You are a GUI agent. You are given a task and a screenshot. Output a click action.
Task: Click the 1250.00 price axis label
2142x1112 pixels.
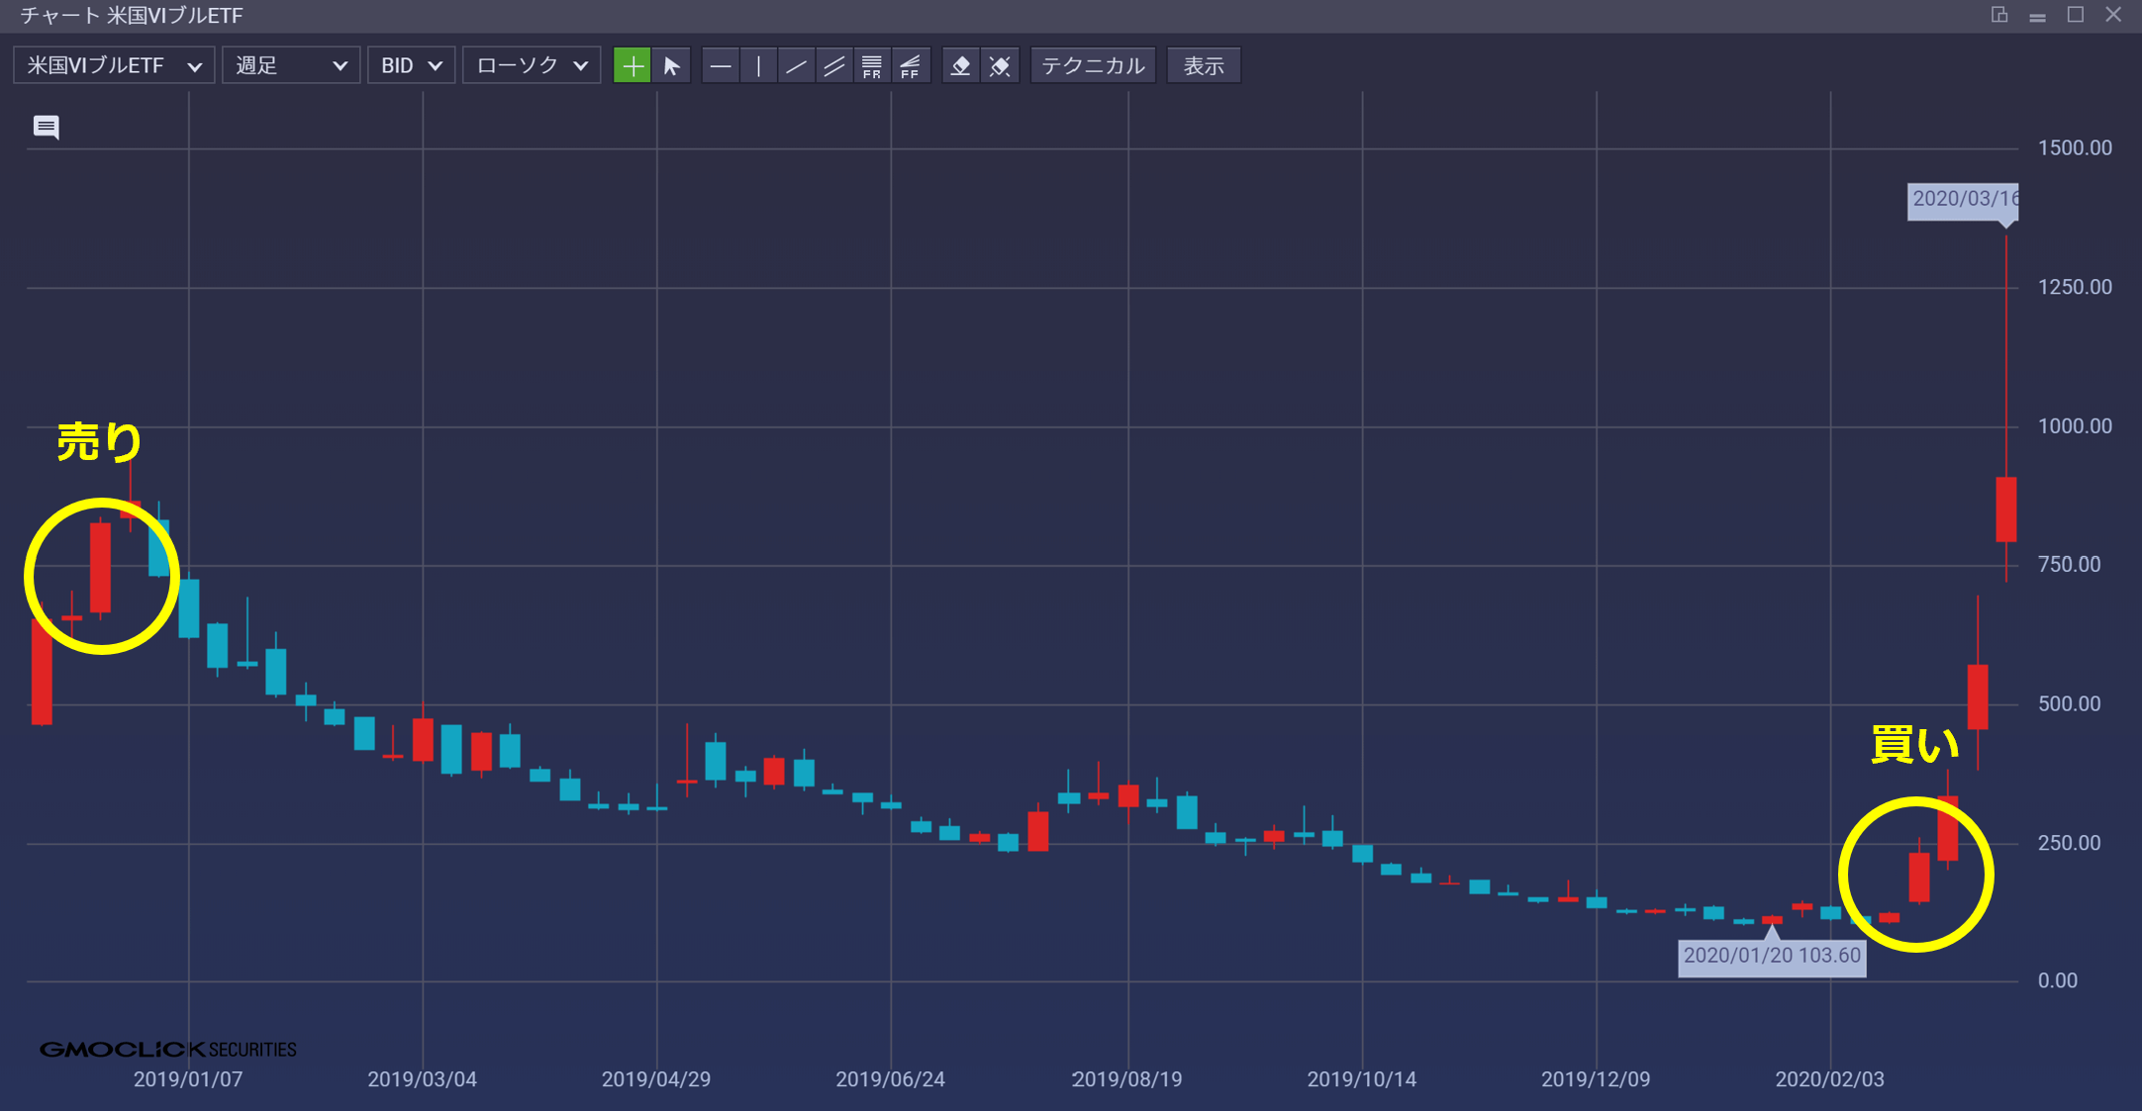2075,288
